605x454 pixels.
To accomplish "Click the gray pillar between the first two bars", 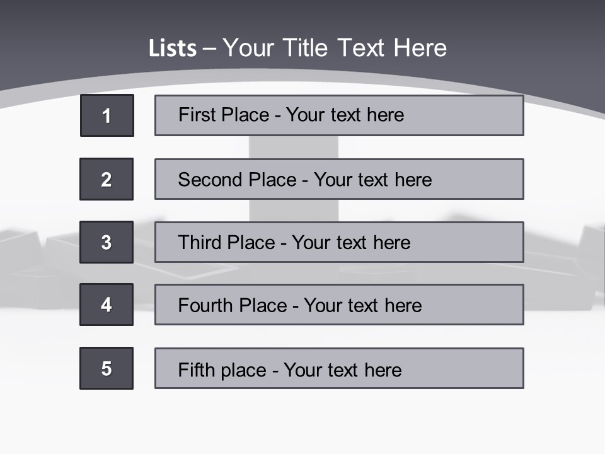I will tap(293, 147).
